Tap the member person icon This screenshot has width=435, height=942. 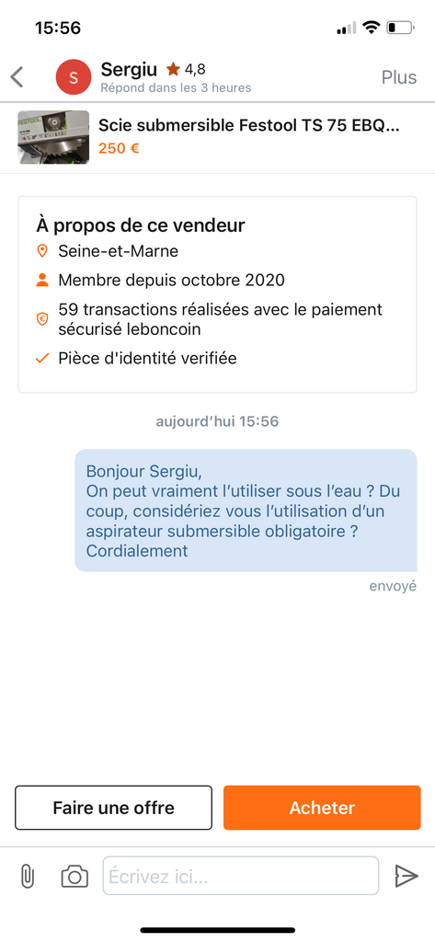pyautogui.click(x=42, y=280)
